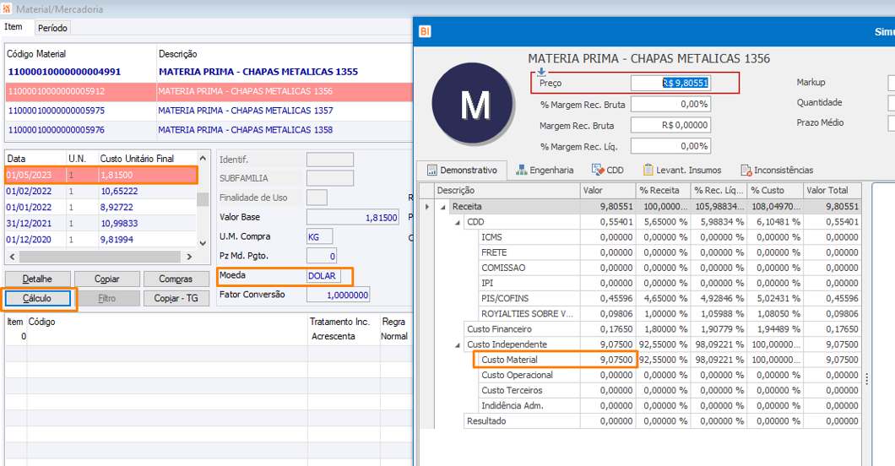This screenshot has width=895, height=466.
Task: Click the date list scroll-left arrow
Action: click(x=13, y=257)
